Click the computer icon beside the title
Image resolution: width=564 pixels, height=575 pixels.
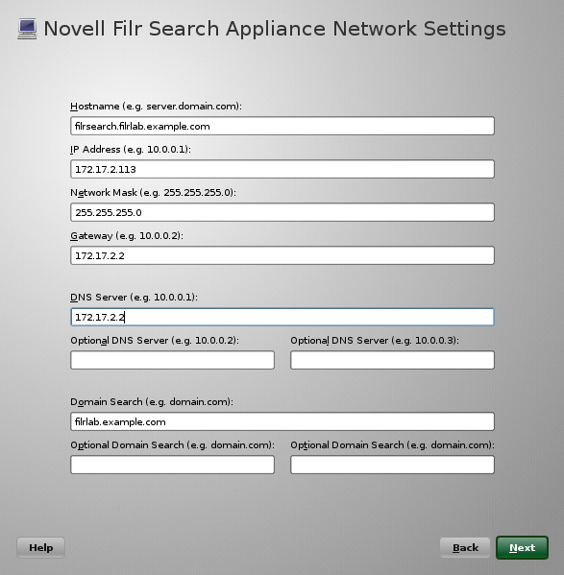pos(27,29)
